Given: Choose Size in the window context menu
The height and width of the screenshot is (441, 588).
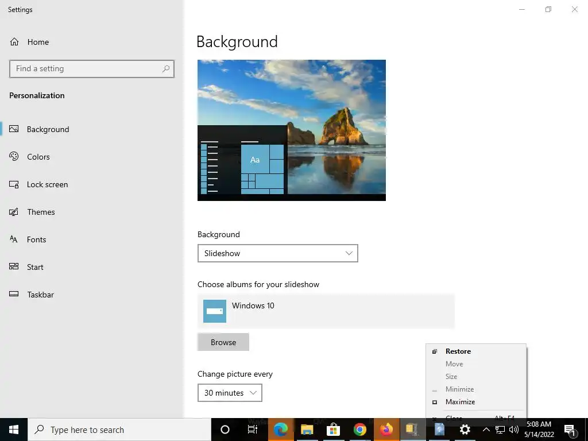Looking at the screenshot, I should (x=476, y=377).
